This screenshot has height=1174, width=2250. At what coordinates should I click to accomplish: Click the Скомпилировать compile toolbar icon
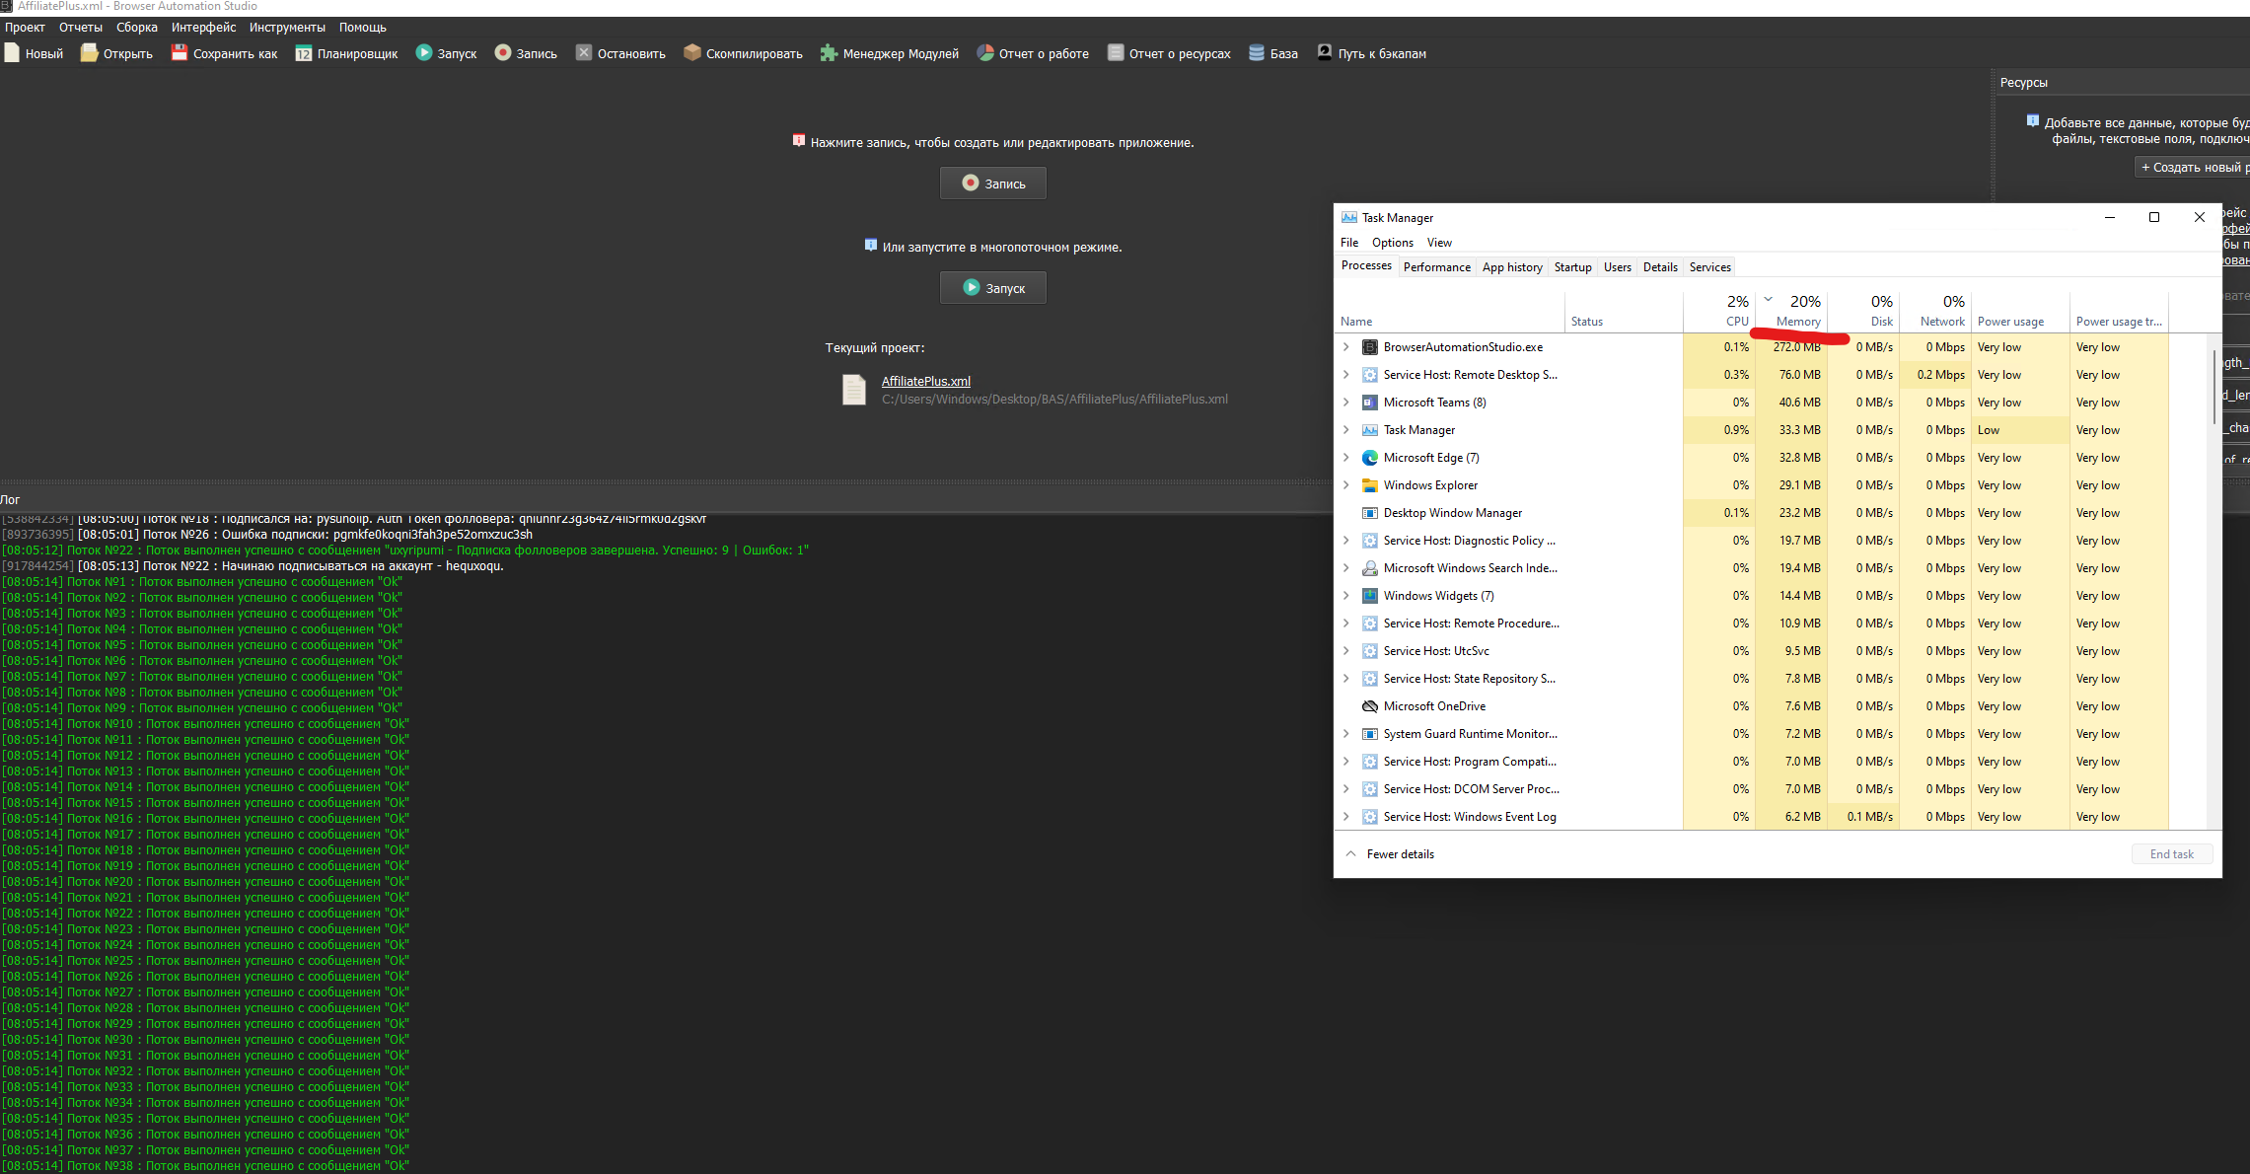pyautogui.click(x=692, y=53)
